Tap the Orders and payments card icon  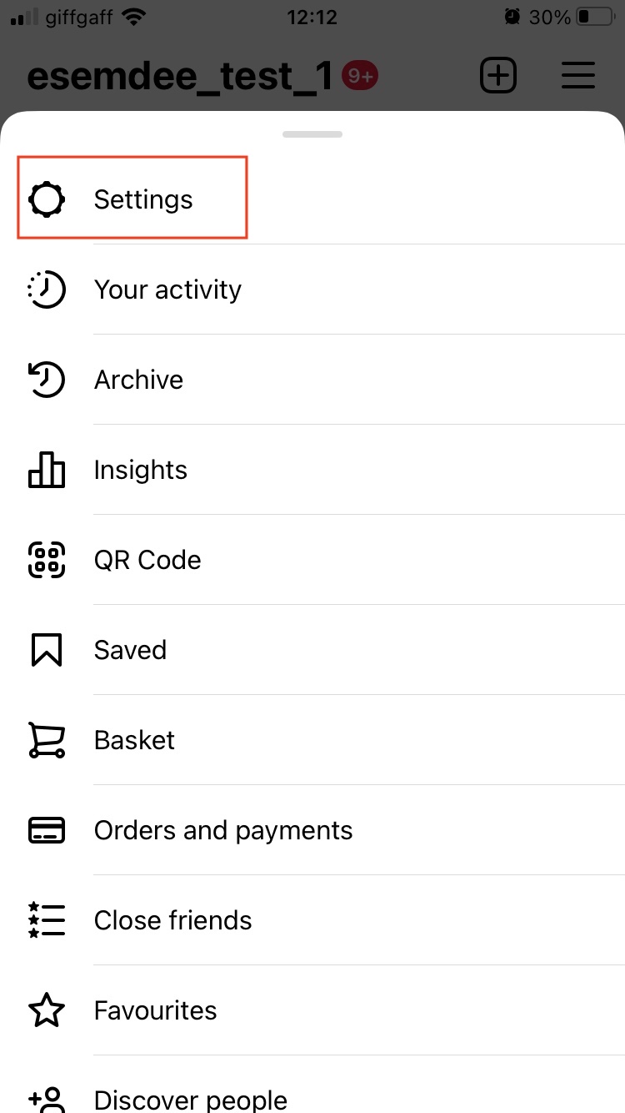coord(47,830)
